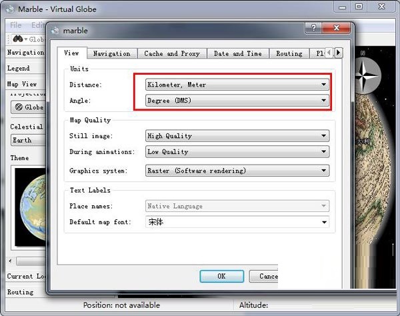400x316 pixels.
Task: Open the Map View panel
Action: pyautogui.click(x=25, y=84)
